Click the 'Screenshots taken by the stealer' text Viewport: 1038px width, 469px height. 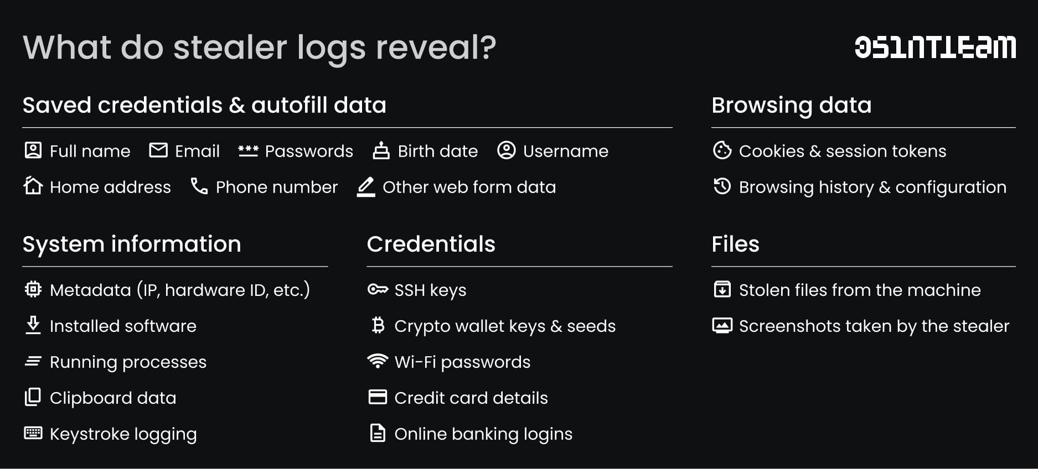coord(874,326)
